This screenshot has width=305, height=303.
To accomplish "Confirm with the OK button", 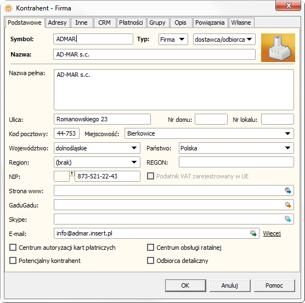I will 185,285.
